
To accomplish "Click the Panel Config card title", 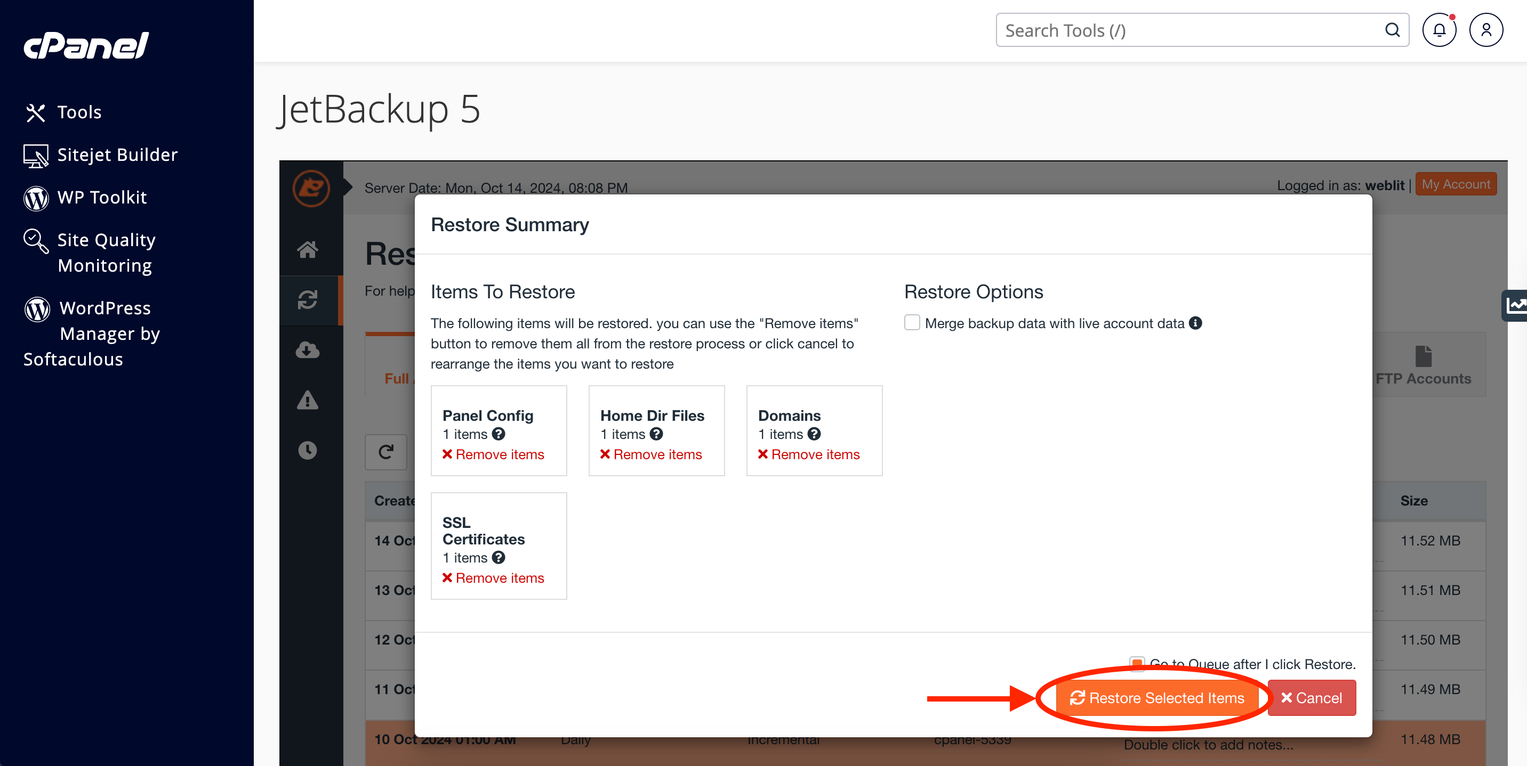I will 488,415.
